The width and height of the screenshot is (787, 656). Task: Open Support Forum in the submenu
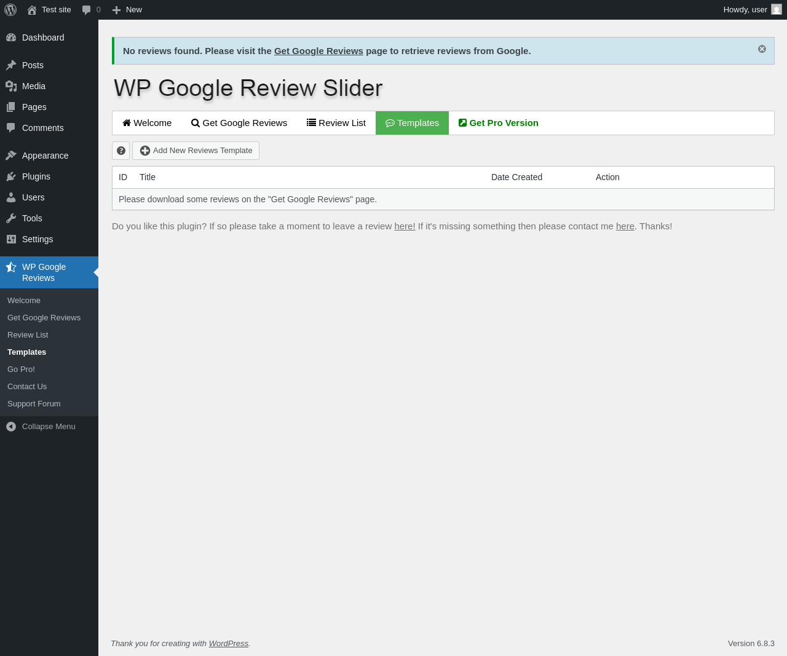[34, 404]
